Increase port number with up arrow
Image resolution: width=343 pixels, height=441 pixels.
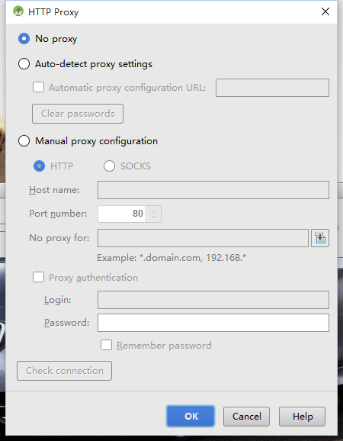click(154, 211)
